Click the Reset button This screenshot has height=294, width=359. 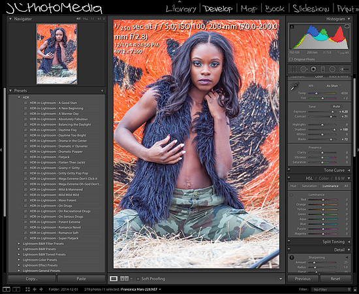click(336, 279)
